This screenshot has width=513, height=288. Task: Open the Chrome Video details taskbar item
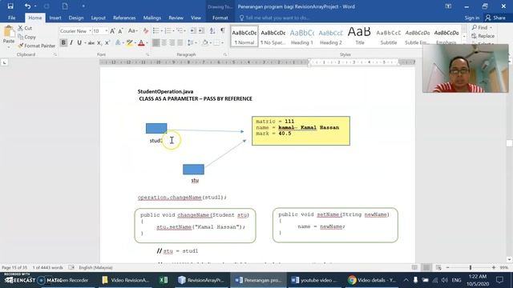pos(372,280)
